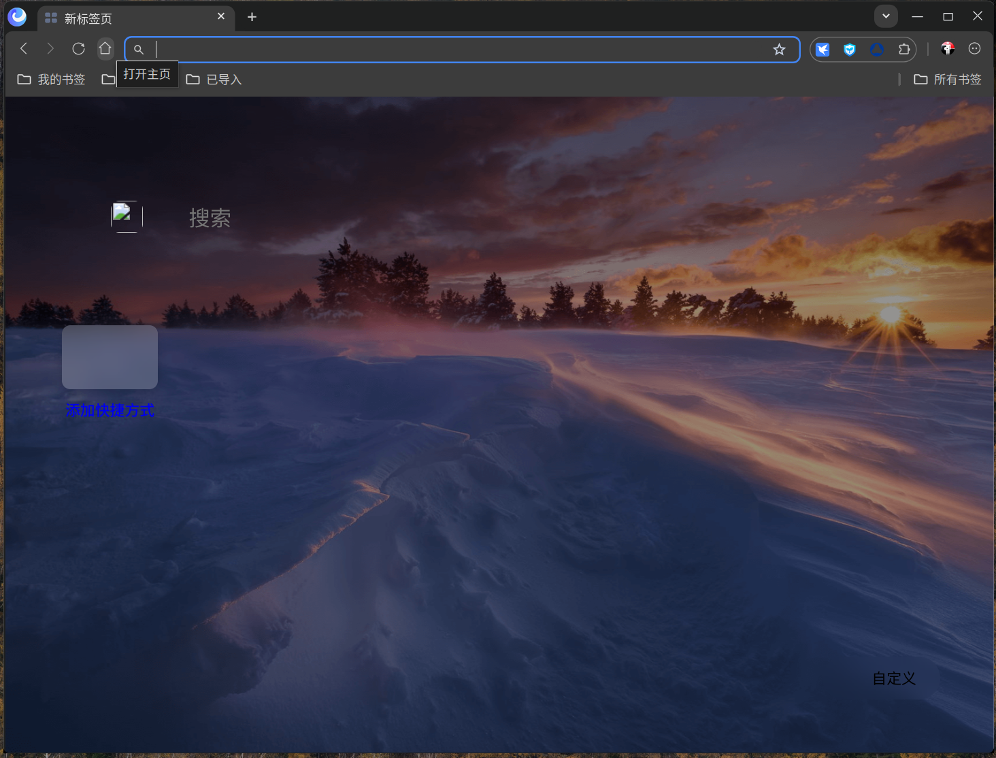Open the browser menu smiley icon
The image size is (996, 758).
pyautogui.click(x=974, y=48)
